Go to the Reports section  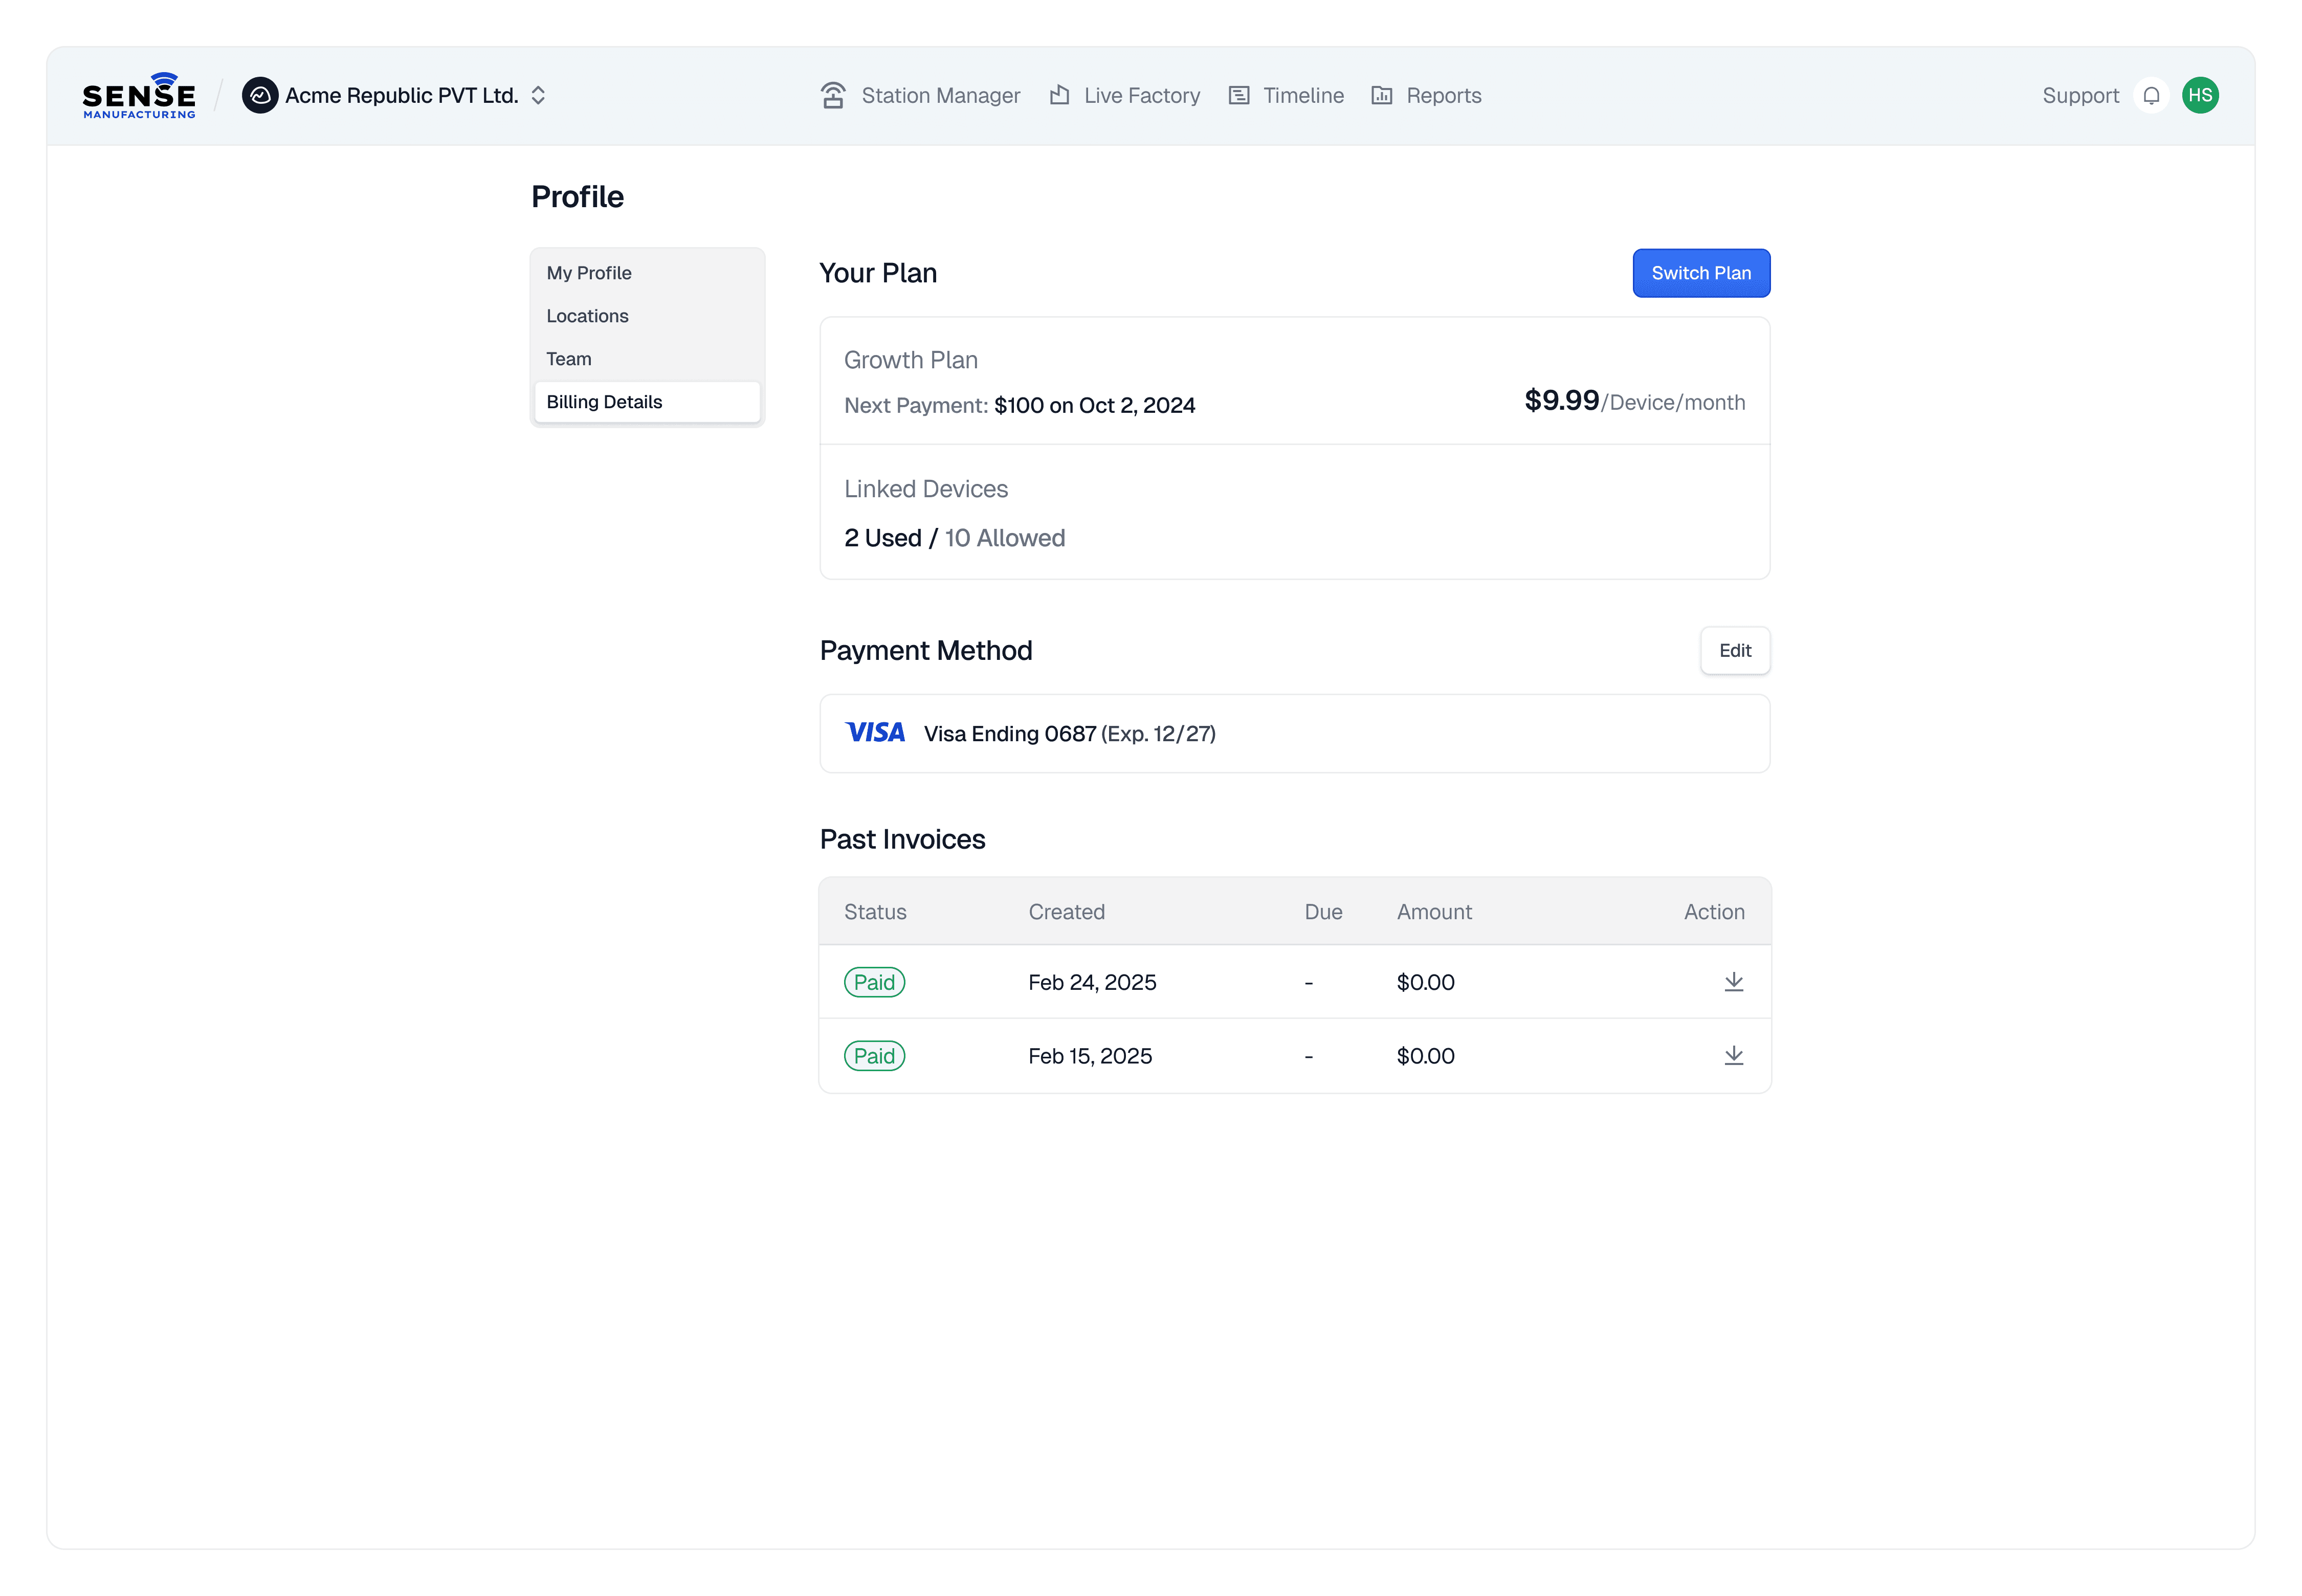pyautogui.click(x=1443, y=96)
